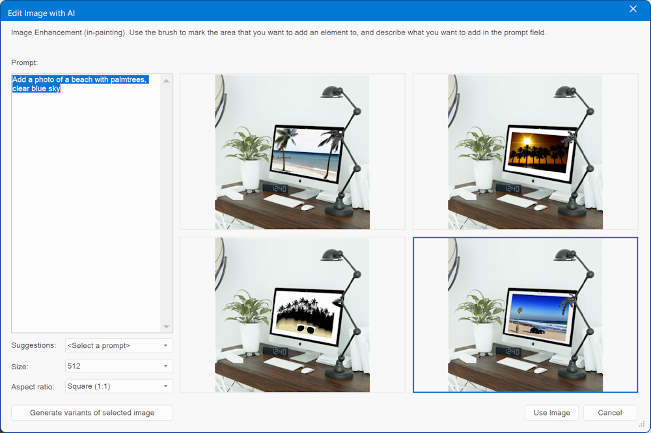Expand the Size dropdown showing 512
The image size is (651, 433).
coord(119,366)
